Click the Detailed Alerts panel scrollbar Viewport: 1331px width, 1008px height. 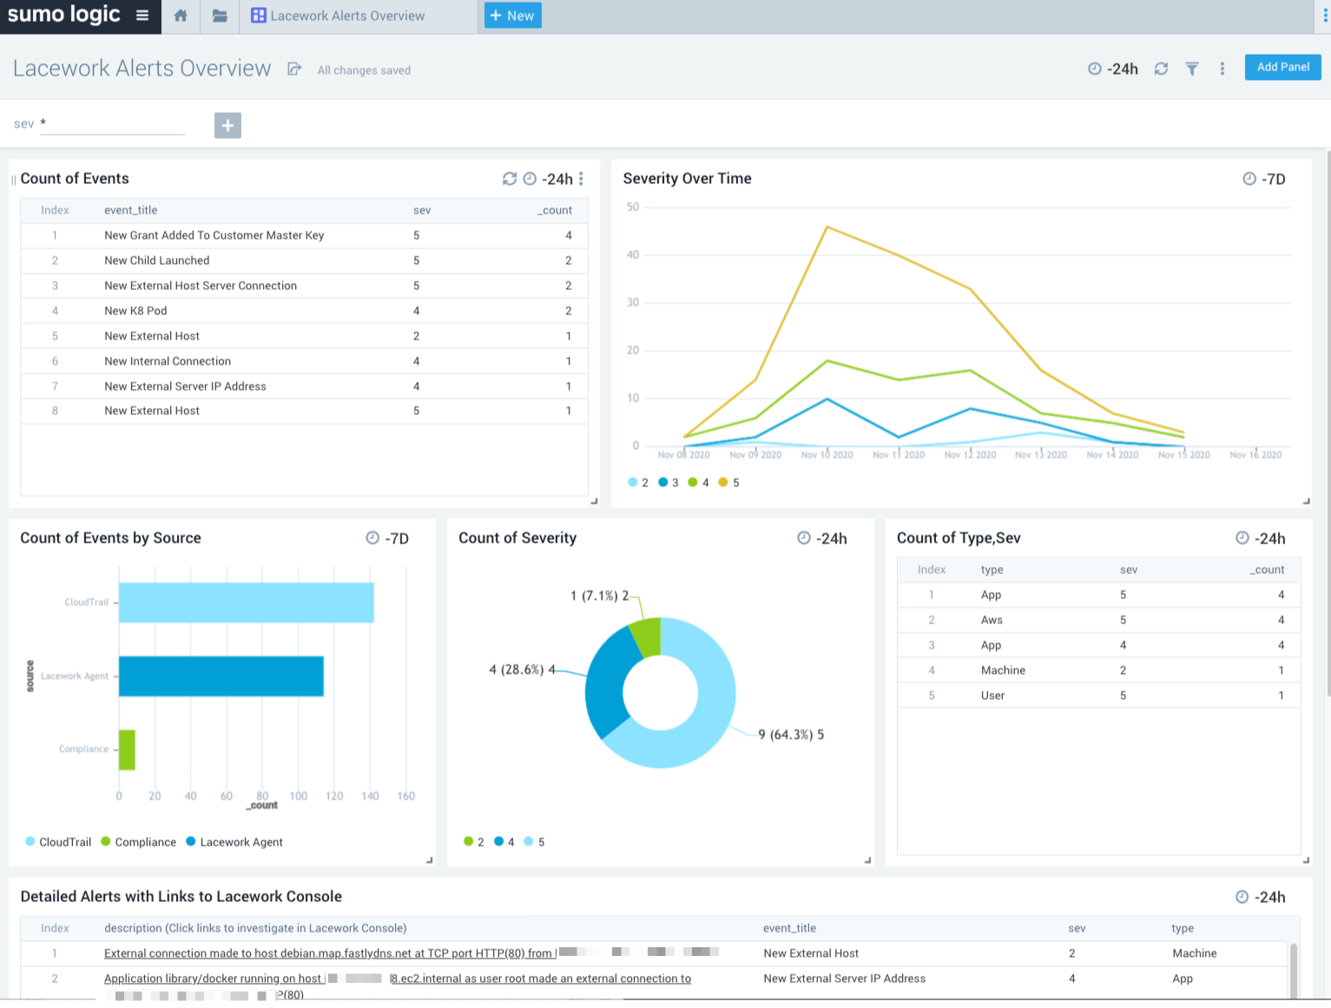coord(1294,971)
